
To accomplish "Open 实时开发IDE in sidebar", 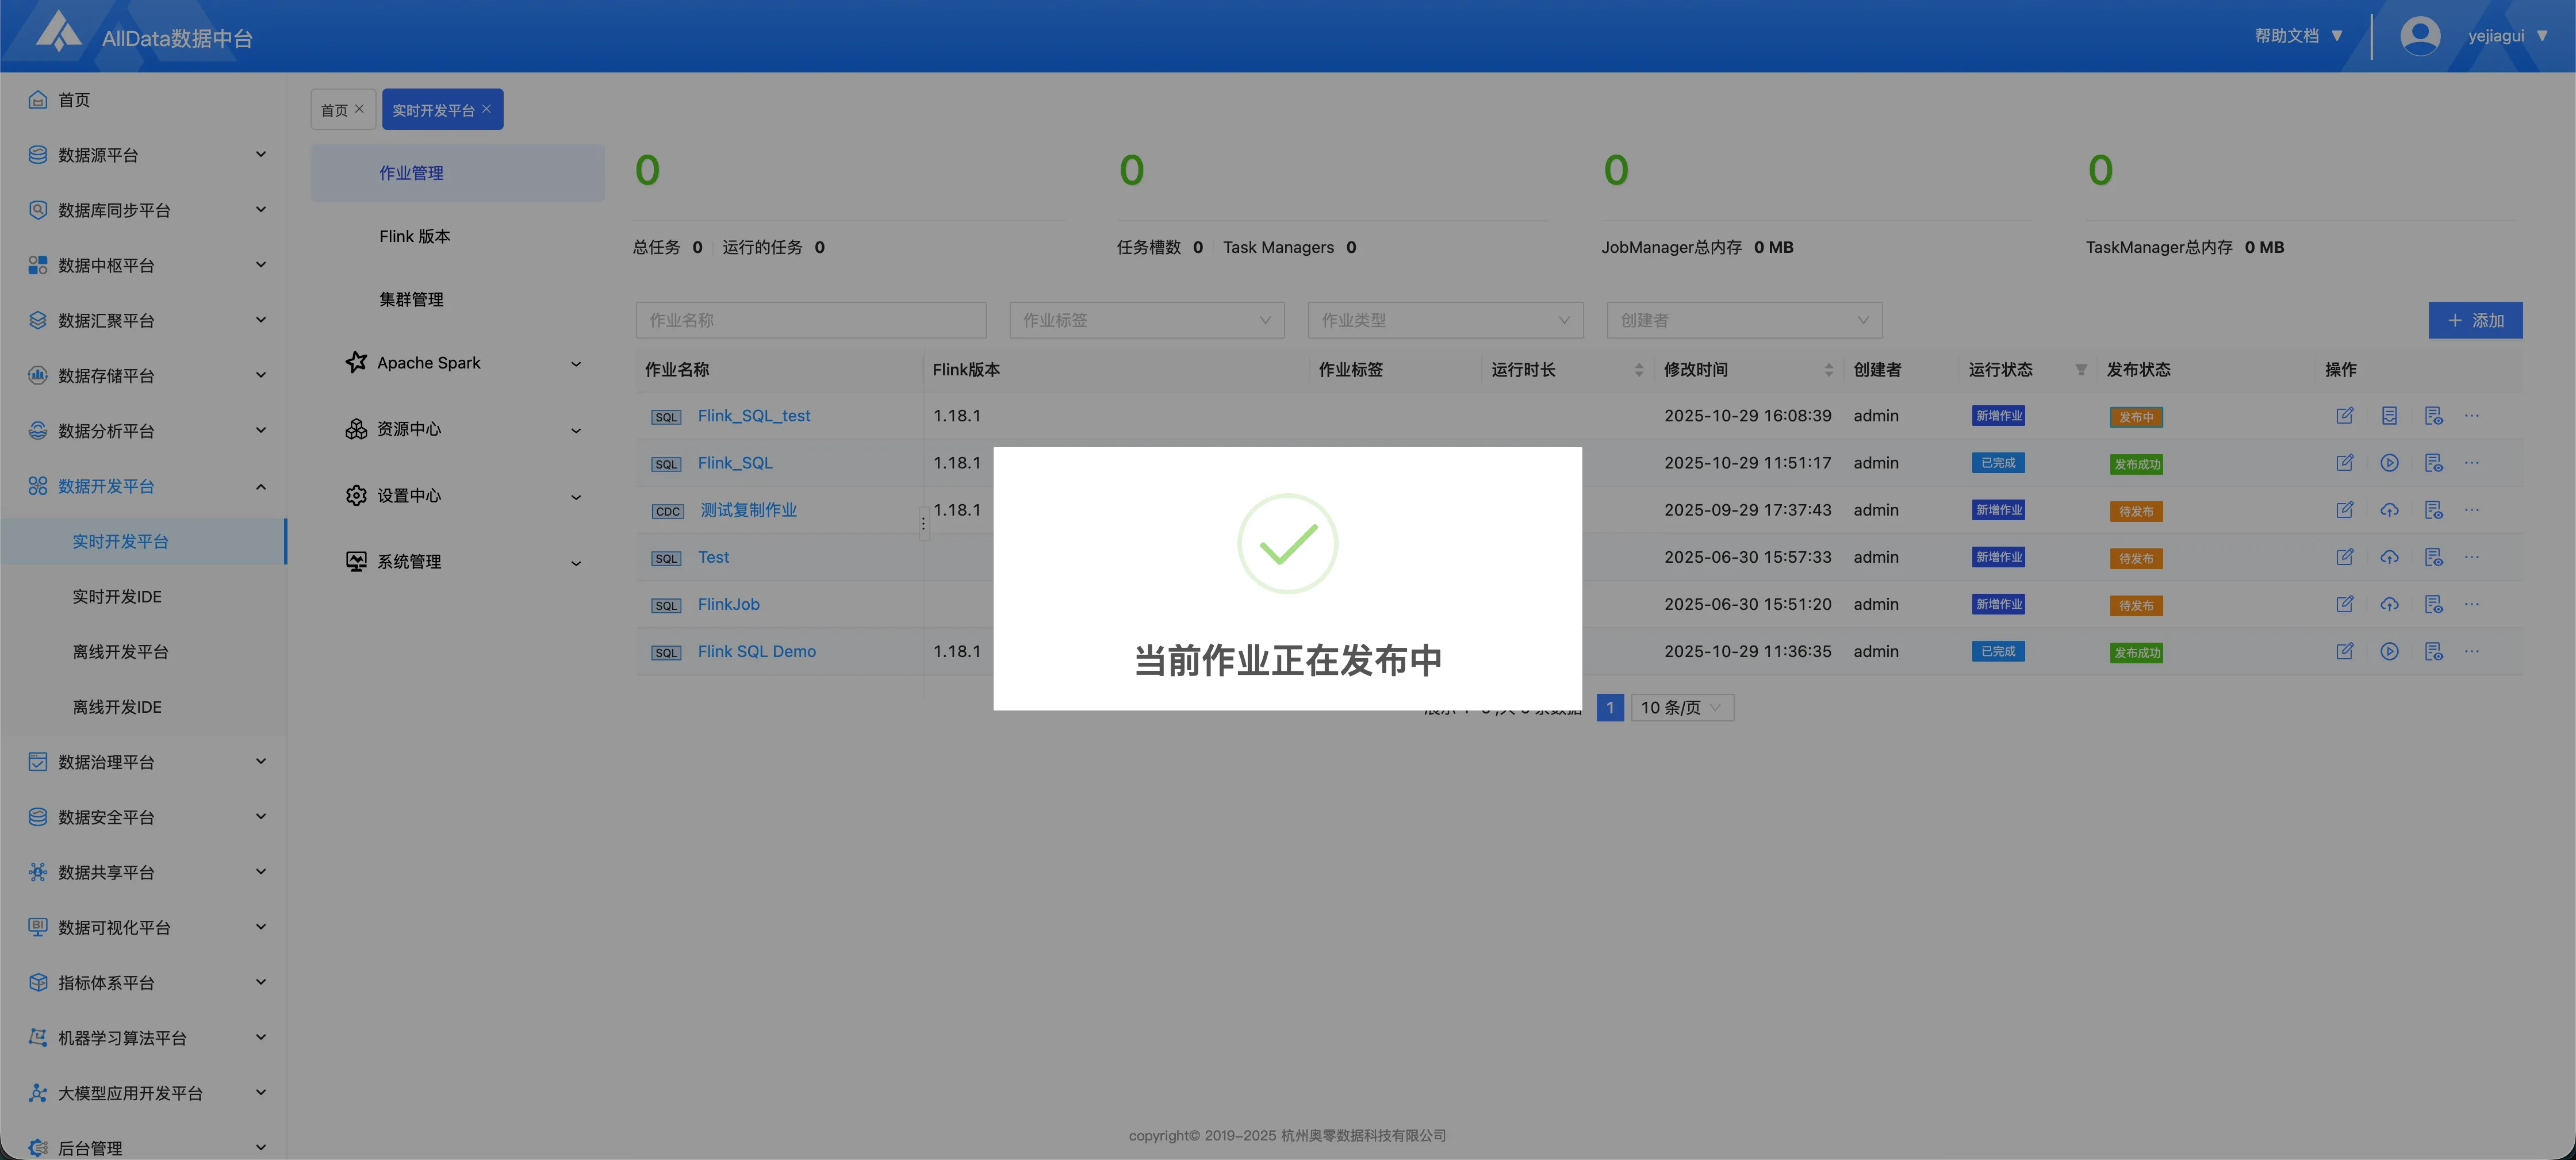I will (x=116, y=597).
